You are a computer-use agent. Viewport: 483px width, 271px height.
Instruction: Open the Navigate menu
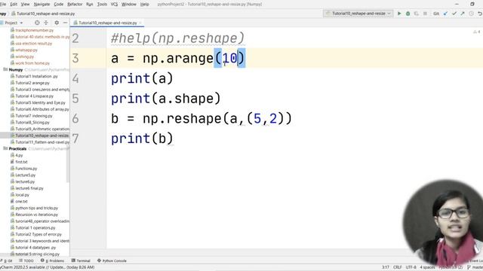click(x=42, y=5)
